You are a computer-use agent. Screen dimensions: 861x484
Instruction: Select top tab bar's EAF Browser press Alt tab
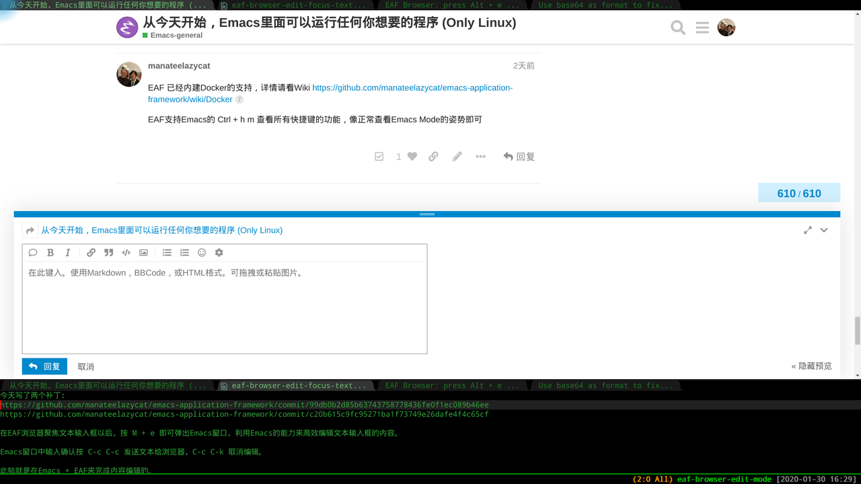(x=451, y=5)
